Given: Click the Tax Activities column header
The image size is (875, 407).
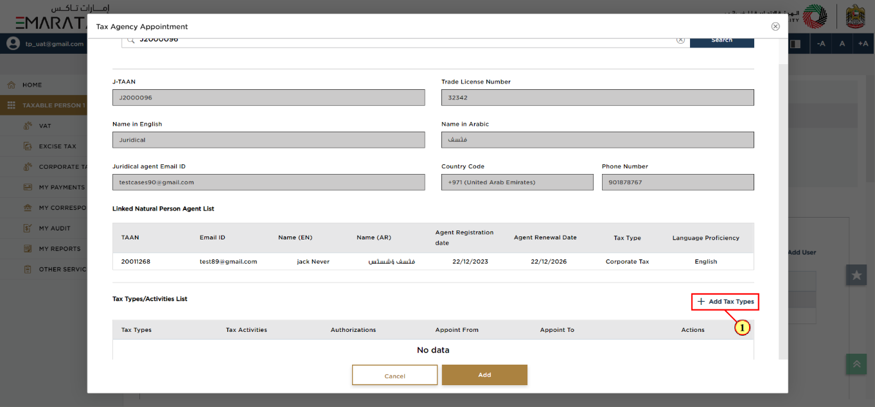Looking at the screenshot, I should tap(246, 330).
